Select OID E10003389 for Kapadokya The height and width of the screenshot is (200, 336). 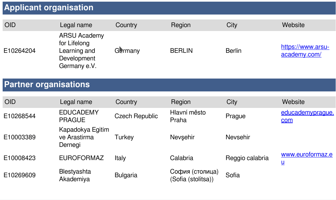19,137
